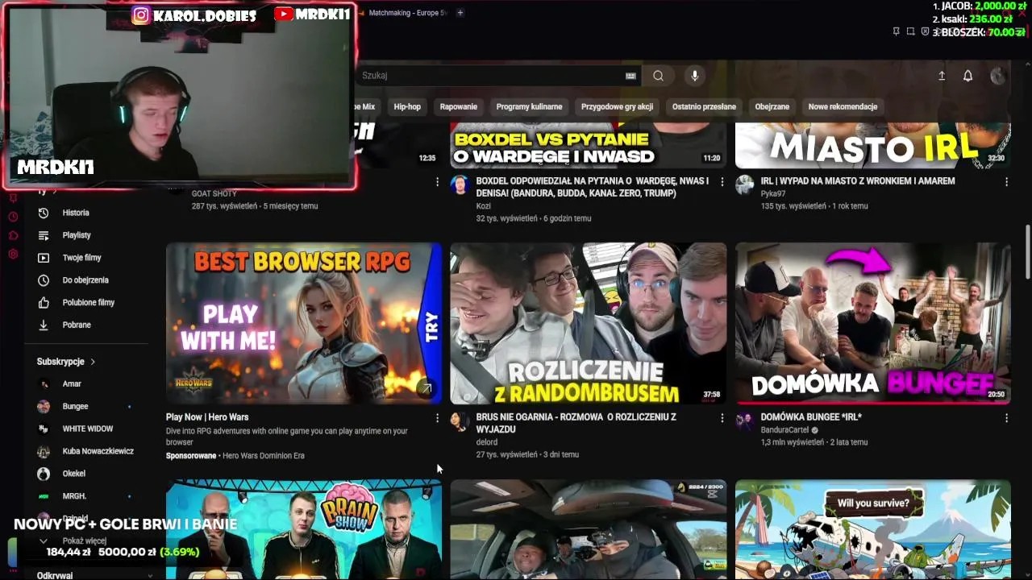Viewport: 1032px width, 580px height.
Task: Open BRUS NIE OGARNIA video title
Action: pyautogui.click(x=576, y=423)
